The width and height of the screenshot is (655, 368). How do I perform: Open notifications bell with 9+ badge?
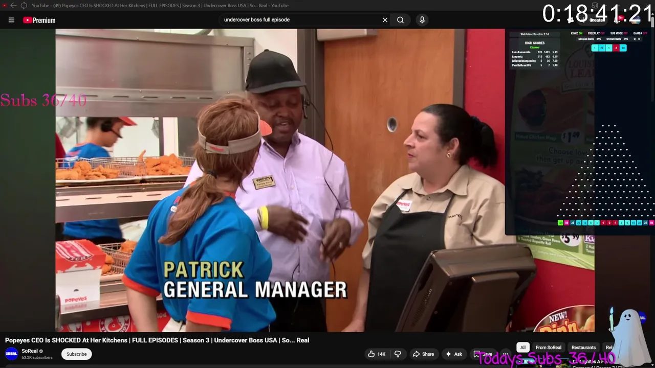point(618,20)
